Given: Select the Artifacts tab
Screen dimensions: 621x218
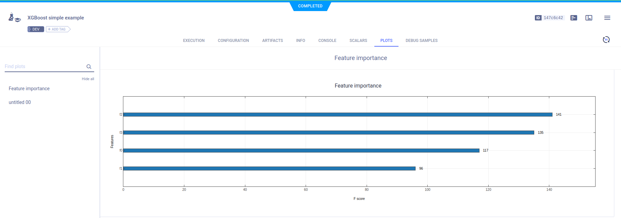Looking at the screenshot, I should pos(272,41).
